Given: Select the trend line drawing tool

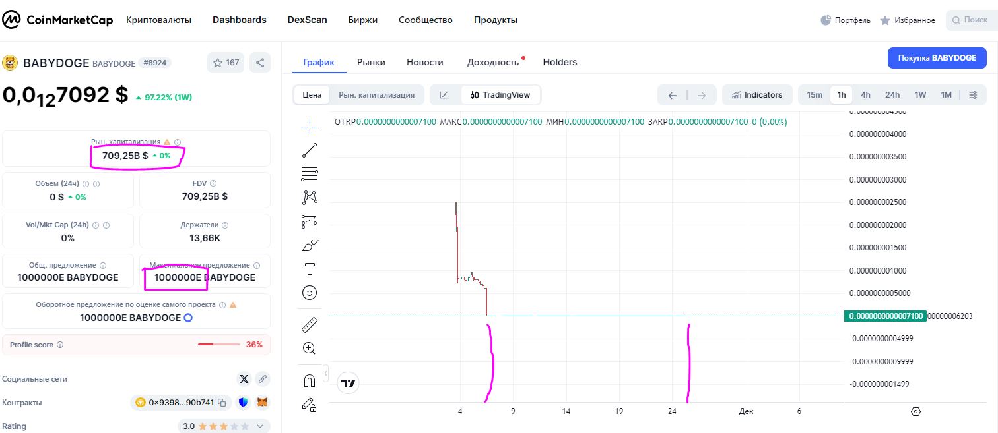Looking at the screenshot, I should (x=310, y=150).
